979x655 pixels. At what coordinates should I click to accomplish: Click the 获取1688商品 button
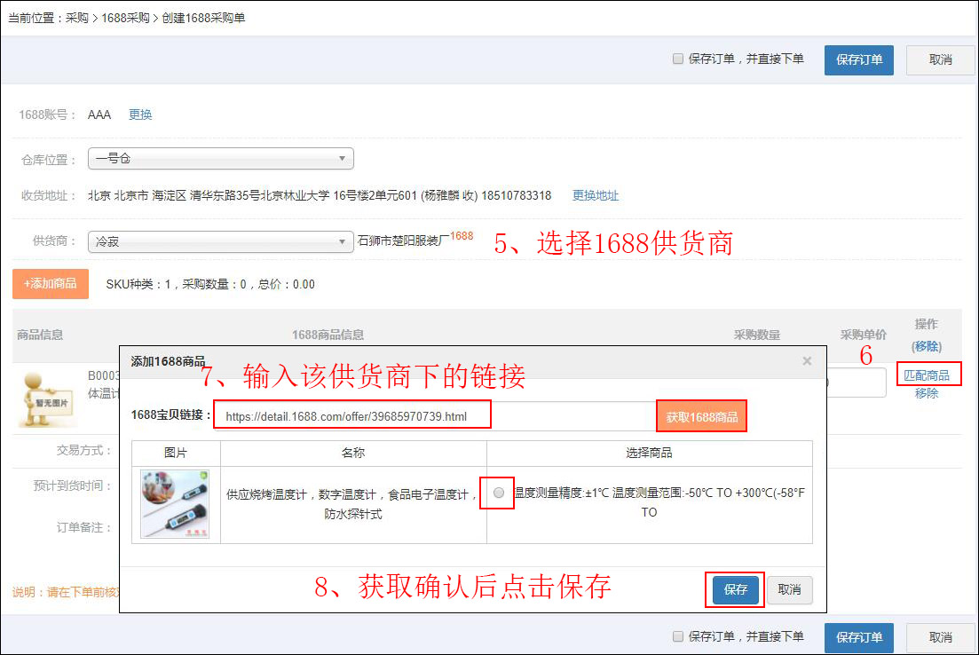701,416
